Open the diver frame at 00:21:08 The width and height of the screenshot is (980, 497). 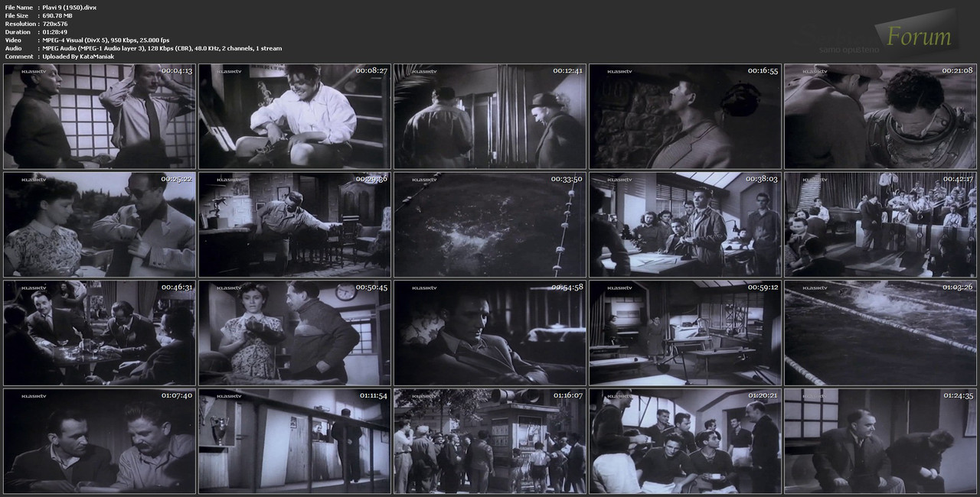coord(880,116)
